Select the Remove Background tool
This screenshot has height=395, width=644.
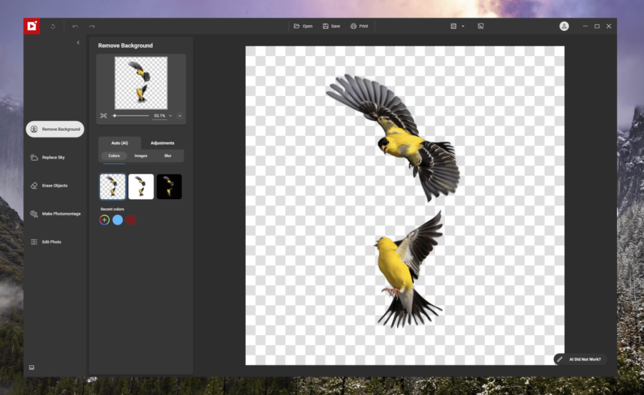[55, 129]
